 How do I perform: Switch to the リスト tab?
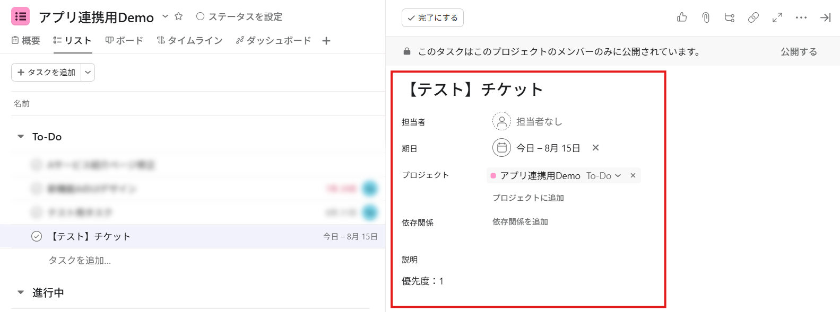click(73, 40)
